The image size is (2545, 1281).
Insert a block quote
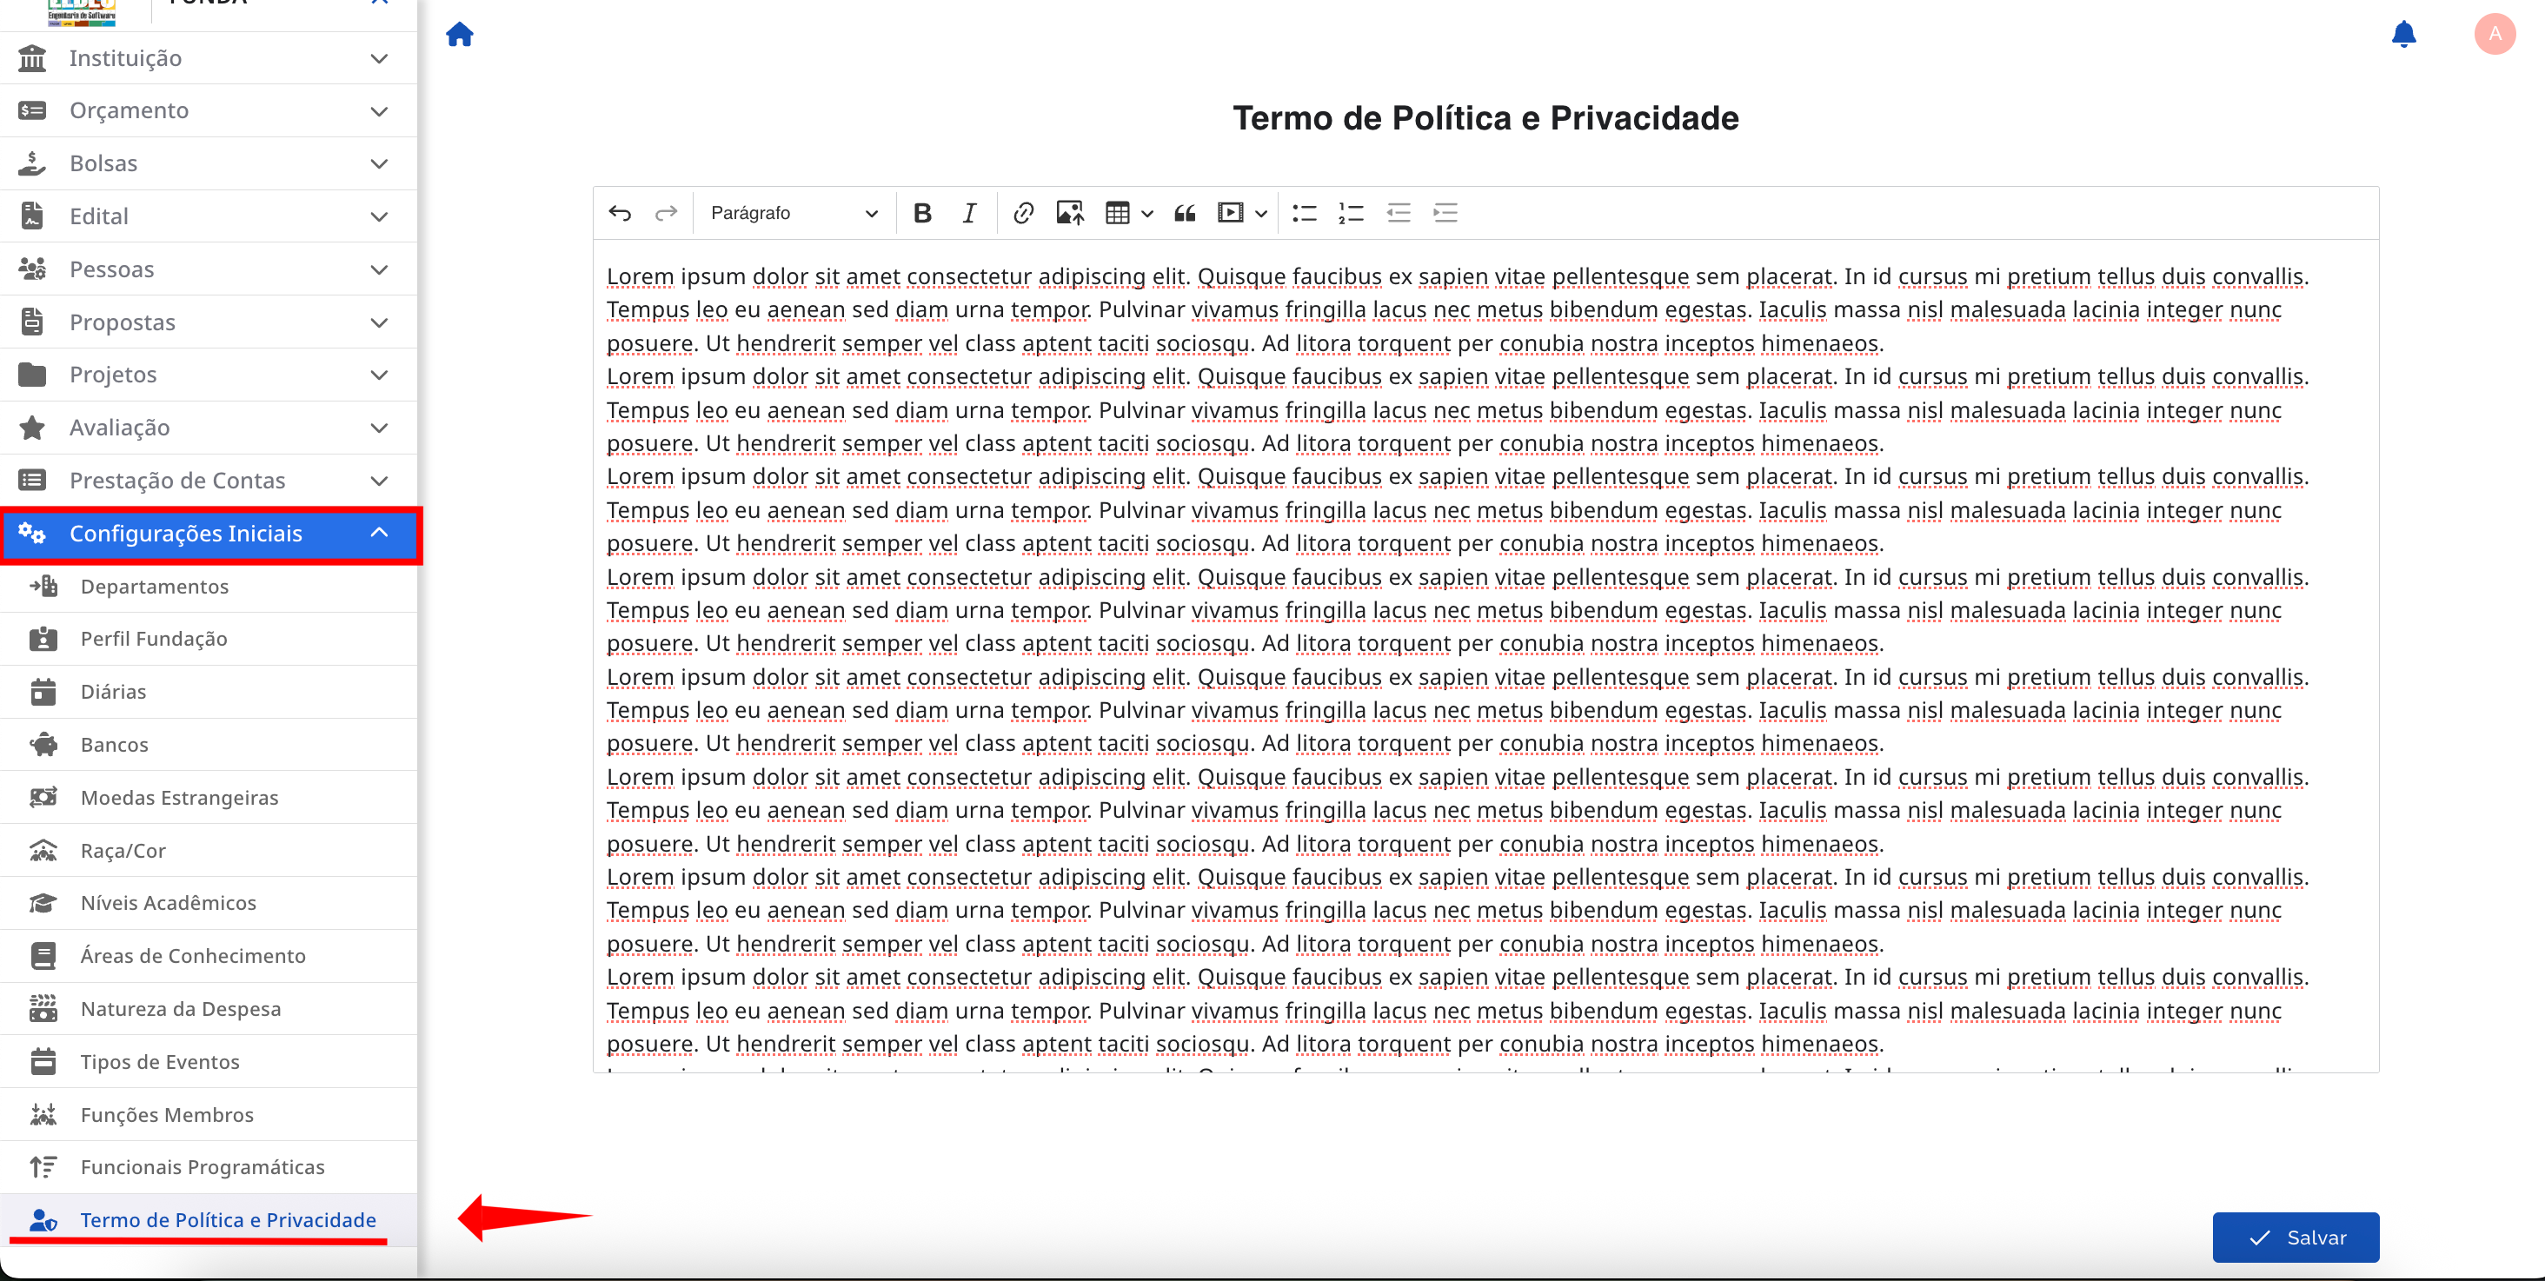(x=1184, y=212)
